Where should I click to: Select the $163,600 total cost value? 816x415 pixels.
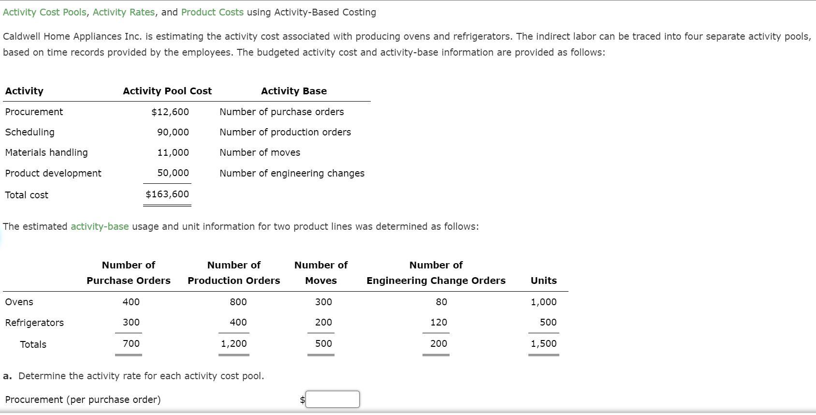[167, 194]
